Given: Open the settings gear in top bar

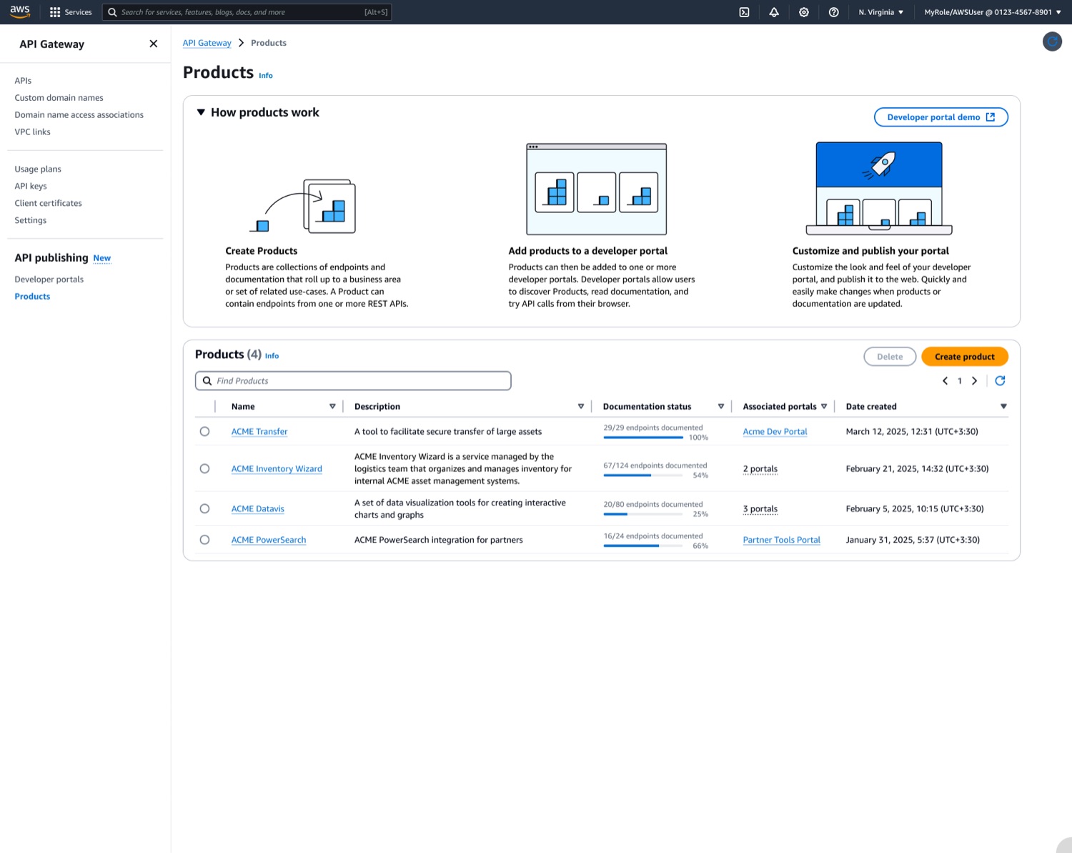Looking at the screenshot, I should (x=804, y=12).
